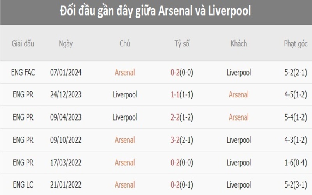Select the ENG FAC league label
This screenshot has height=195, width=312.
23,73
